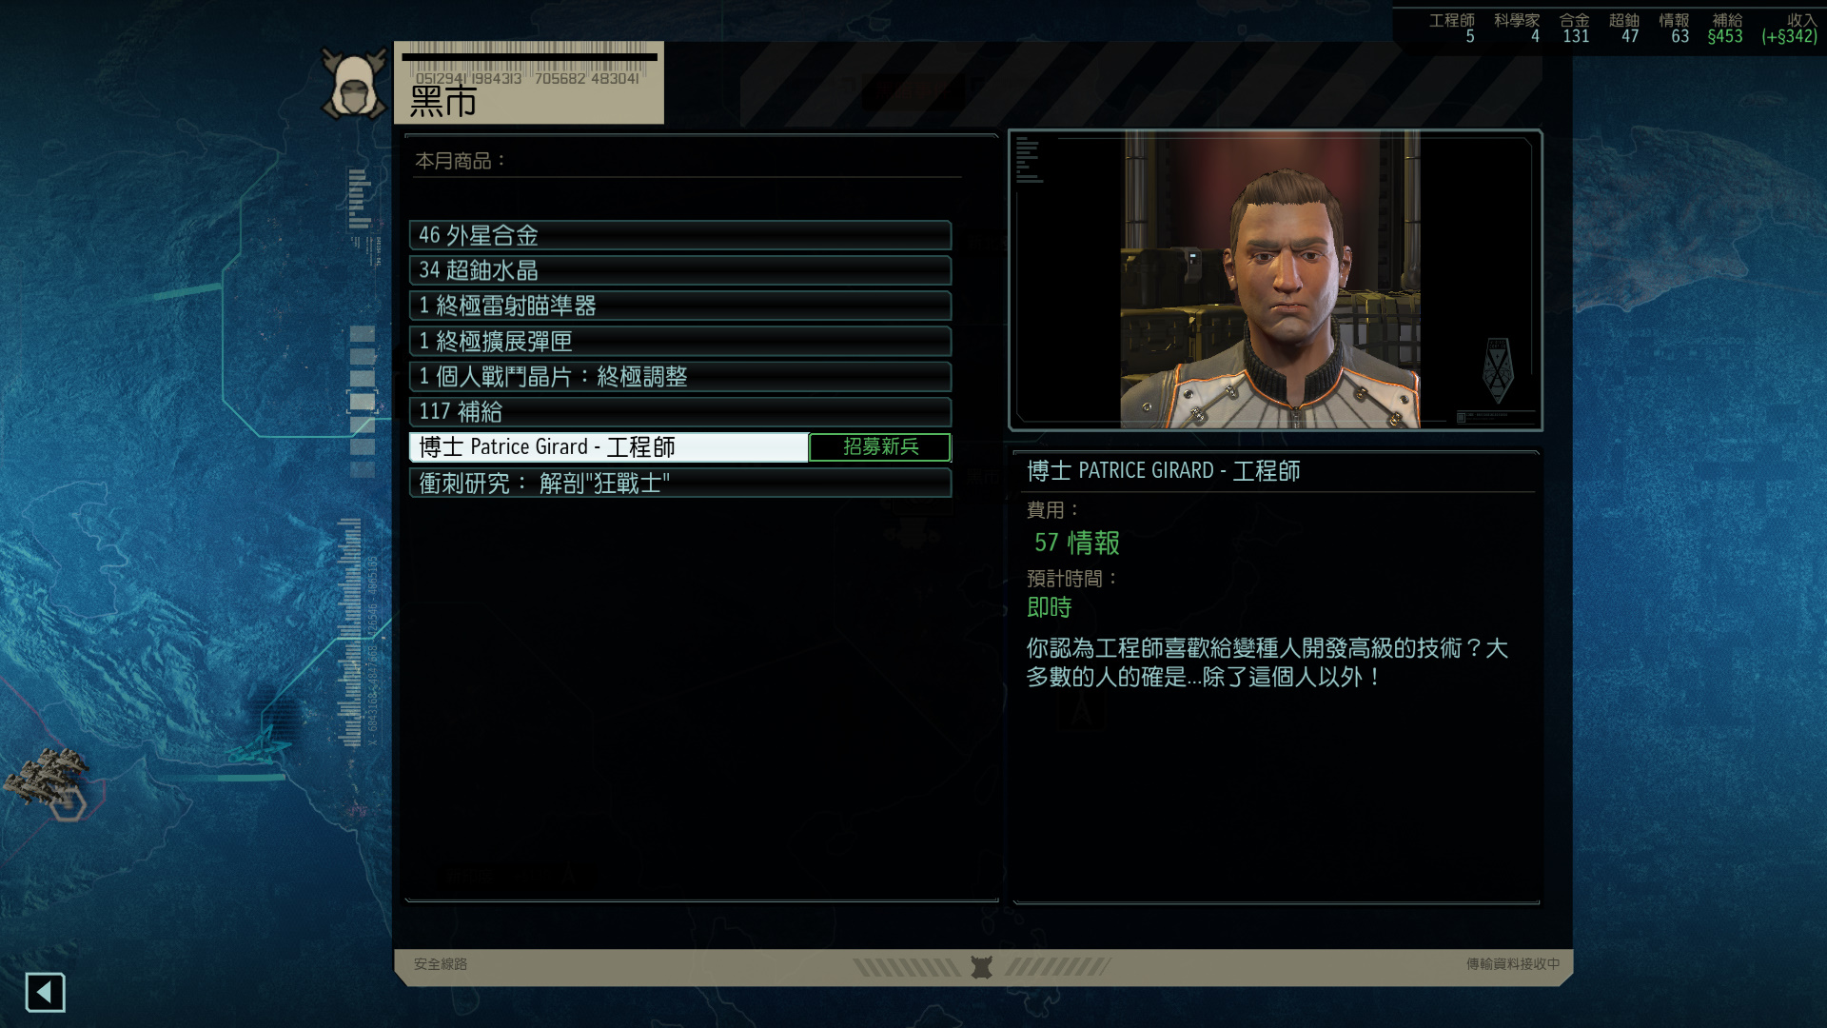Click the Patrice Girard portrait
Image resolution: width=1827 pixels, height=1028 pixels.
(x=1270, y=280)
